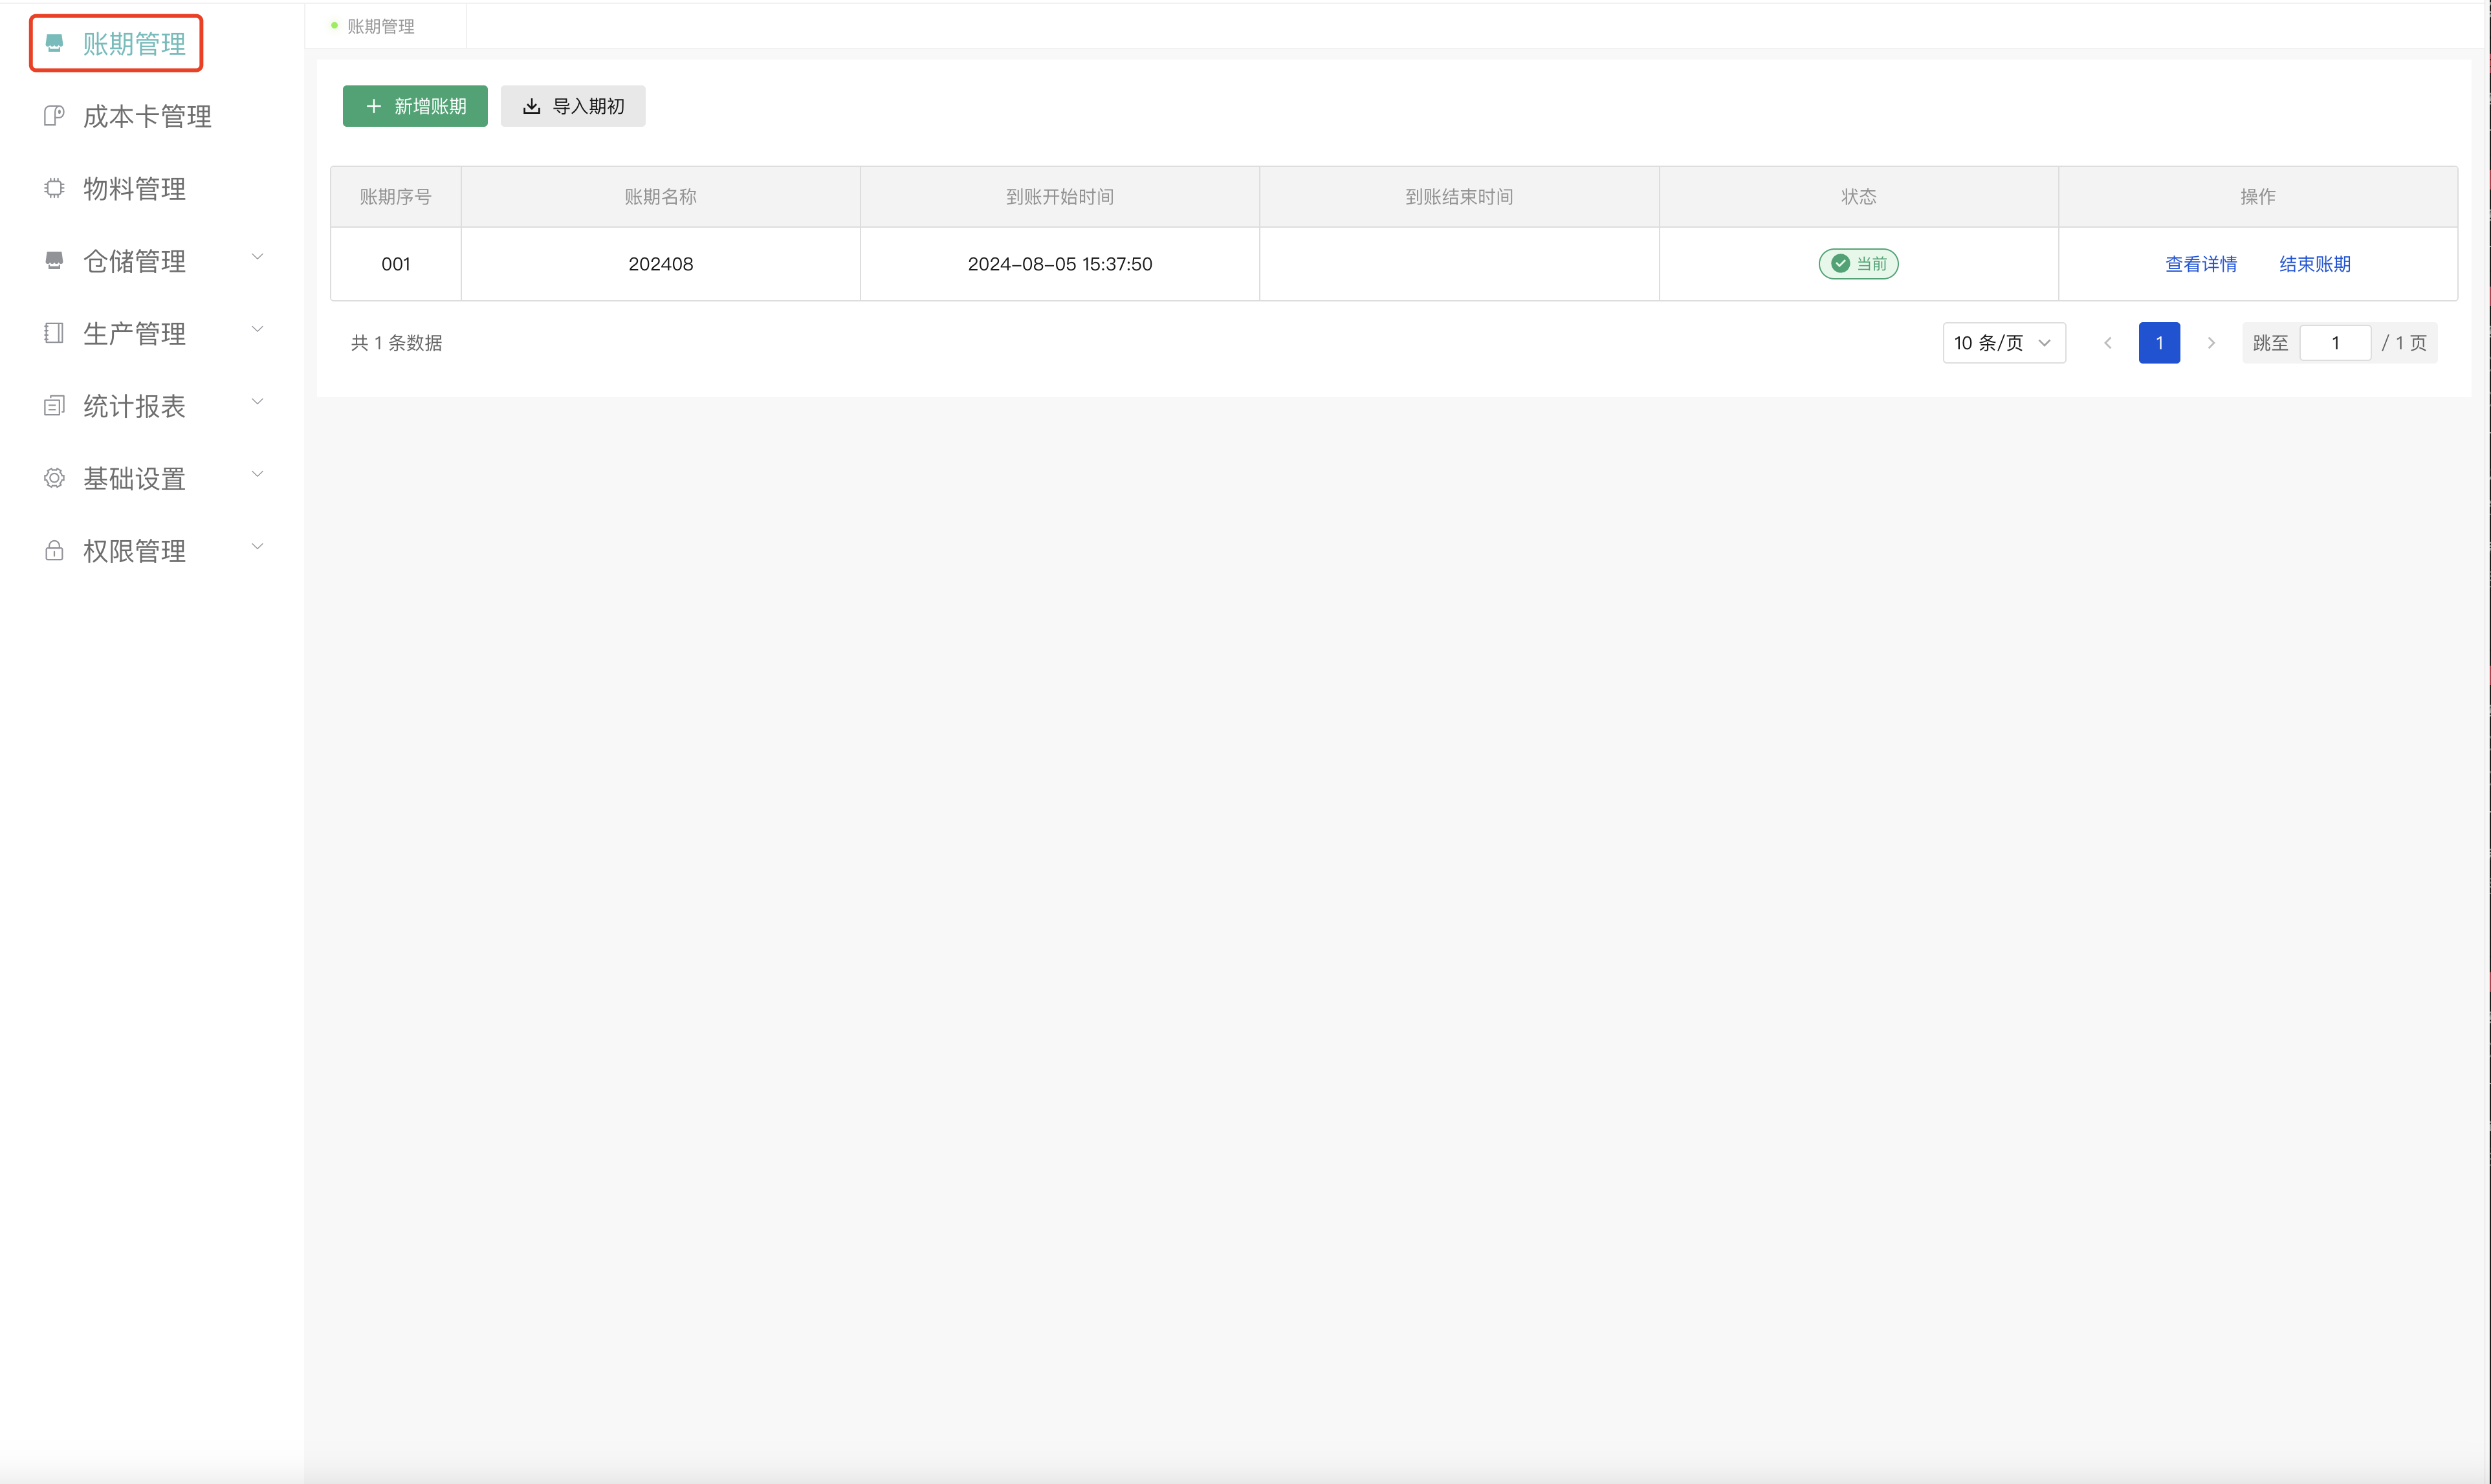Switch to the 账期管理 page tab
The width and height of the screenshot is (2491, 1484).
[x=381, y=26]
